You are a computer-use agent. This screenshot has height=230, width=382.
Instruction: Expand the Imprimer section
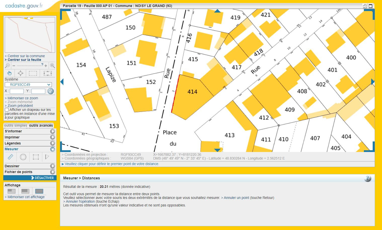click(x=52, y=137)
